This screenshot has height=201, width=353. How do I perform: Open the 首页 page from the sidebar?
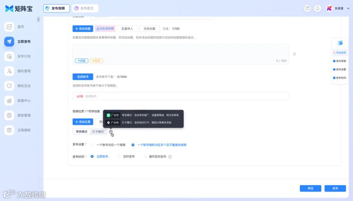[x=20, y=27]
